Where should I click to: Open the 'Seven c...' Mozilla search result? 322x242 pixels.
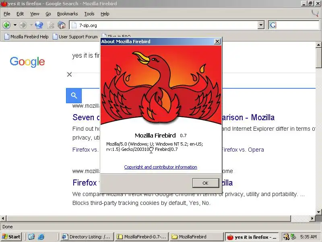click(86, 117)
